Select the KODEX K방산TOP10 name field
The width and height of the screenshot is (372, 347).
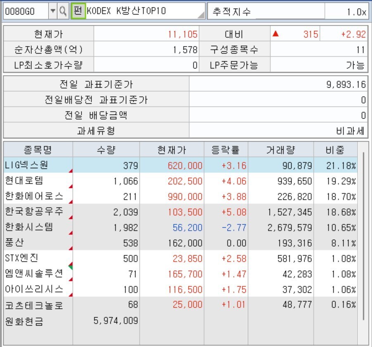coord(145,11)
